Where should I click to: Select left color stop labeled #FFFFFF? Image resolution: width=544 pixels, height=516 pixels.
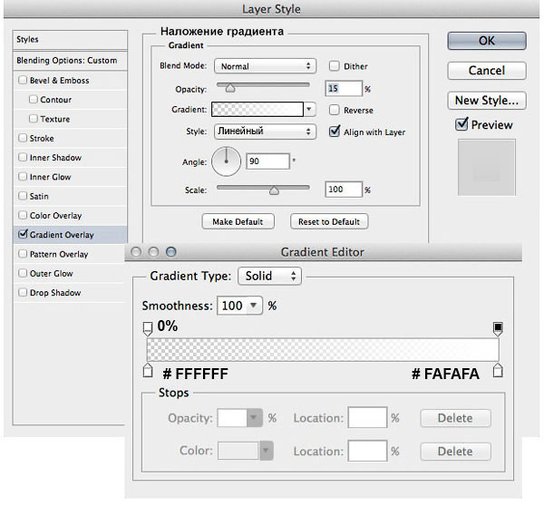[148, 370]
